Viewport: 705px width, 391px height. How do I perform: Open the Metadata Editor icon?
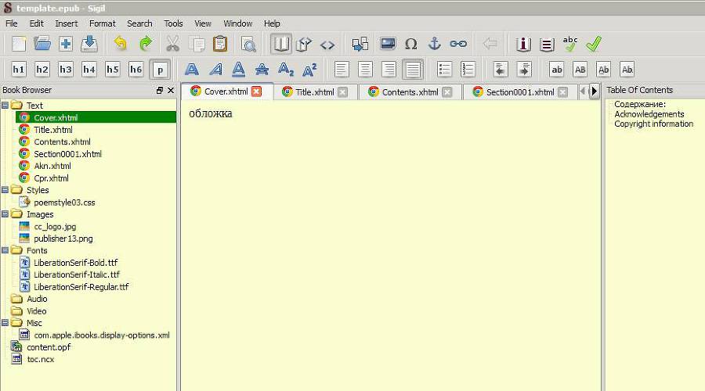point(523,44)
